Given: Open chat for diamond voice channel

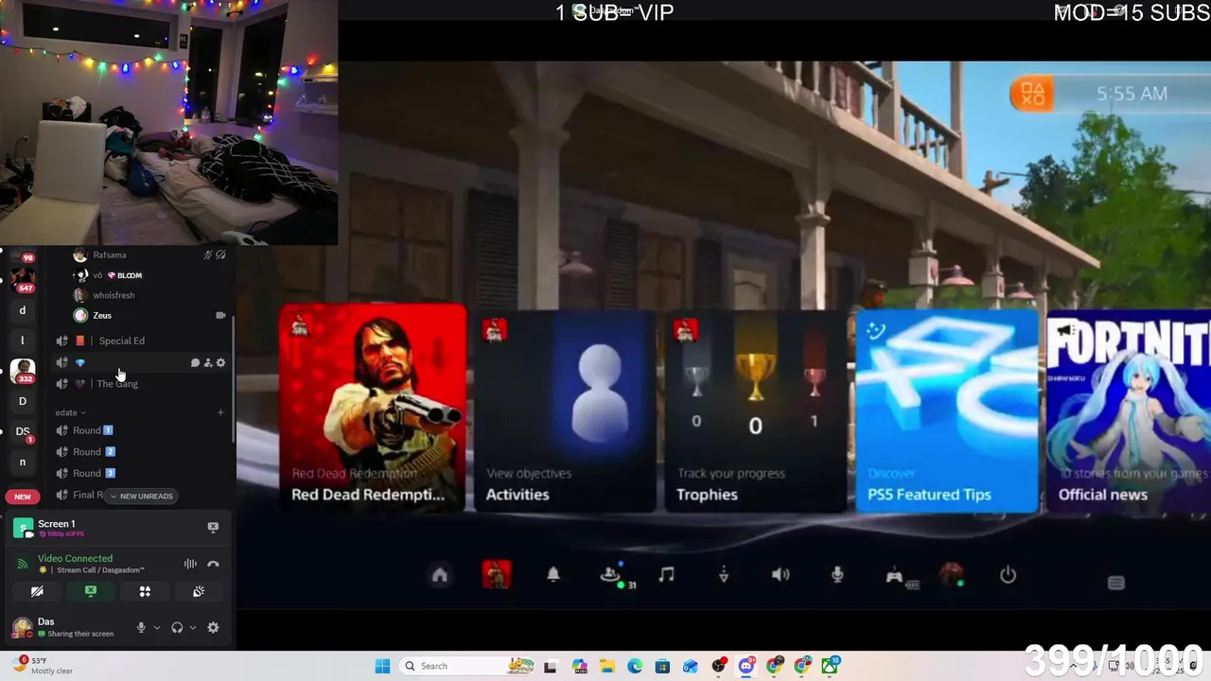Looking at the screenshot, I should coord(195,362).
